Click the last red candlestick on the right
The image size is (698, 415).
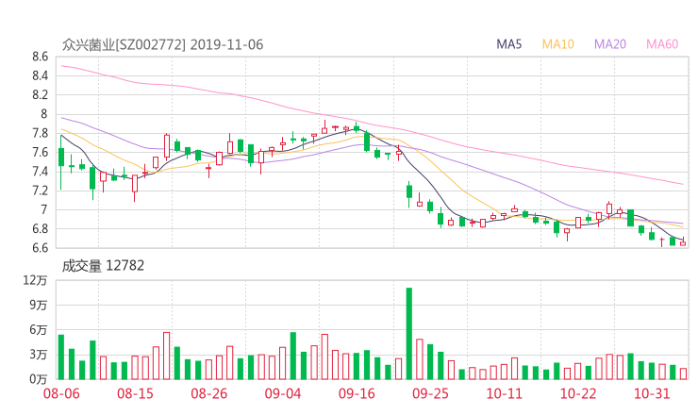tap(683, 242)
